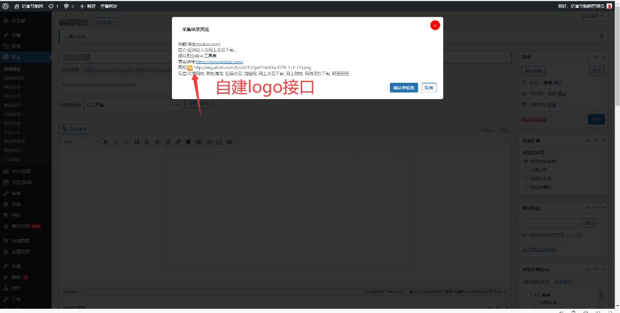Click the comments bubble icon in admin bar
The height and width of the screenshot is (313, 620).
[66, 5]
